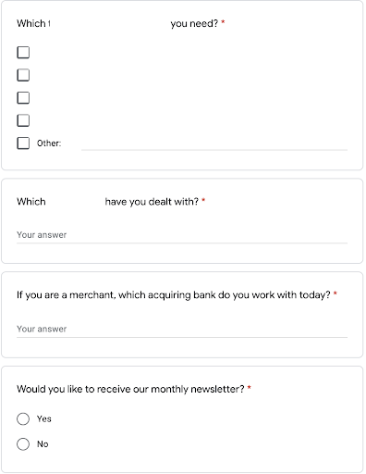Click the 'Other:' text entry line

point(214,144)
